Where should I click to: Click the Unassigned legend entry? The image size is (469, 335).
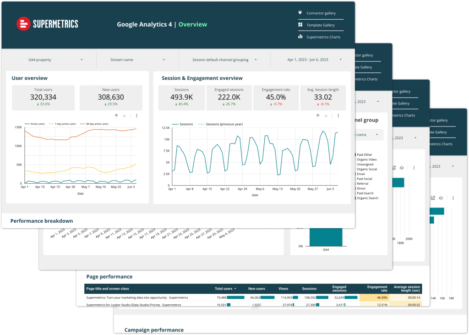tap(365, 165)
